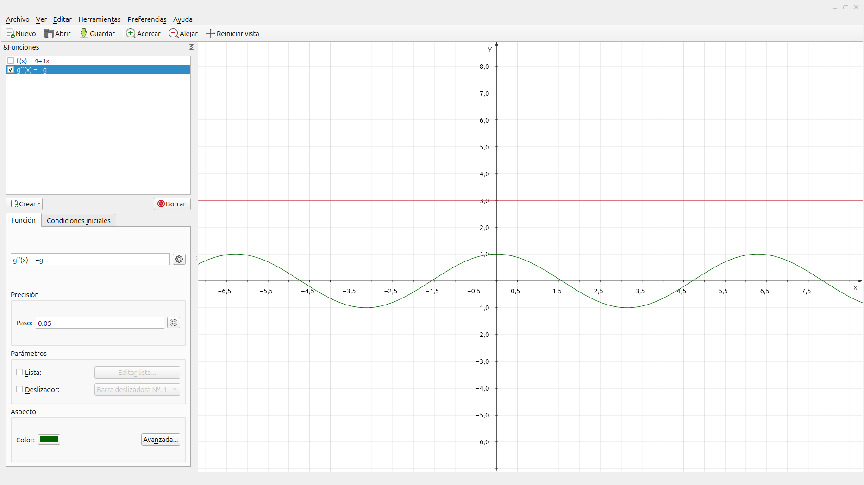Click the gear icon beside Paso field

(174, 323)
